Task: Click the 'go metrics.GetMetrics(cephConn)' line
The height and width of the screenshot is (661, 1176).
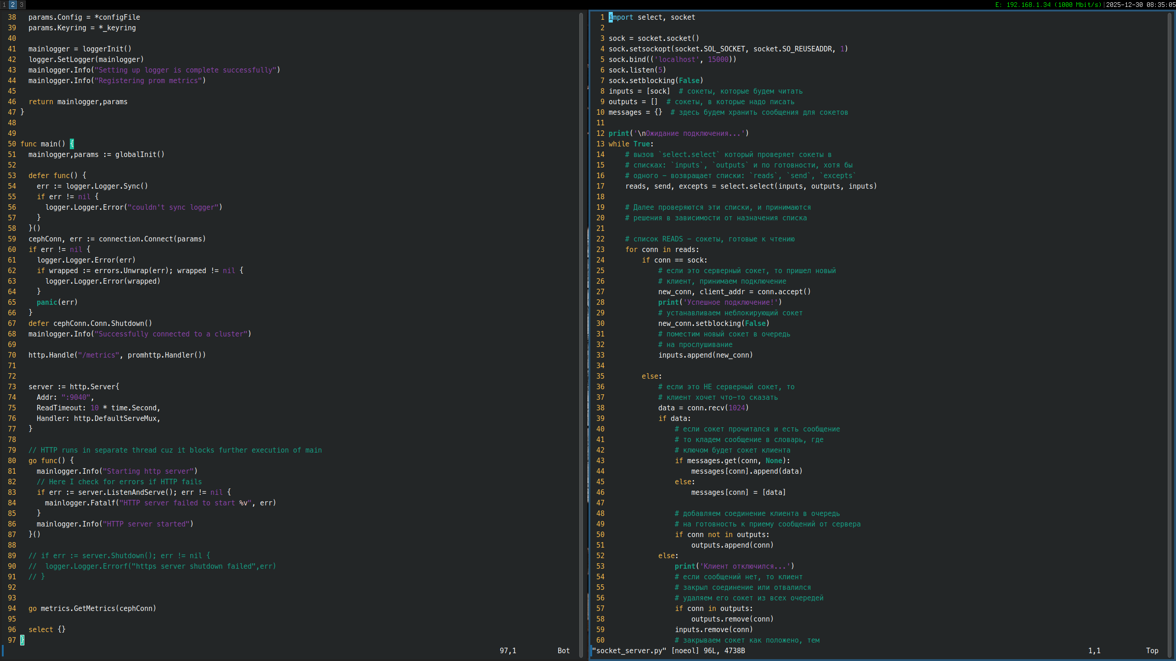Action: [92, 608]
